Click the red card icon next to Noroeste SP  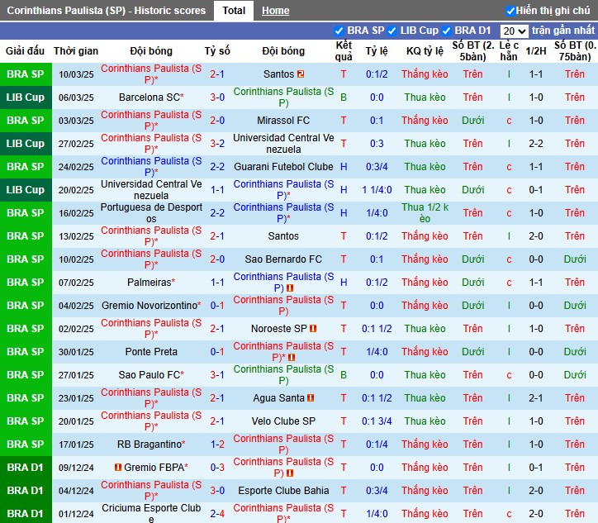[x=313, y=329]
